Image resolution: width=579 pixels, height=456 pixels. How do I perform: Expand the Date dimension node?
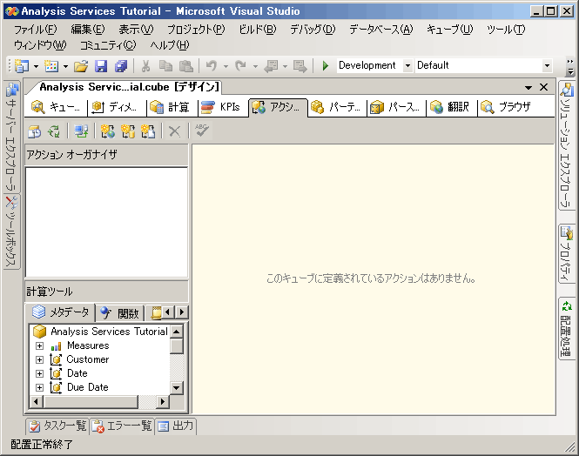click(x=39, y=373)
